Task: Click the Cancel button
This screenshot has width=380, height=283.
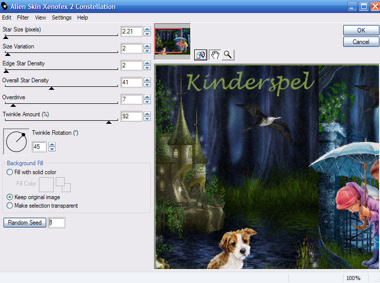Action: click(x=361, y=42)
